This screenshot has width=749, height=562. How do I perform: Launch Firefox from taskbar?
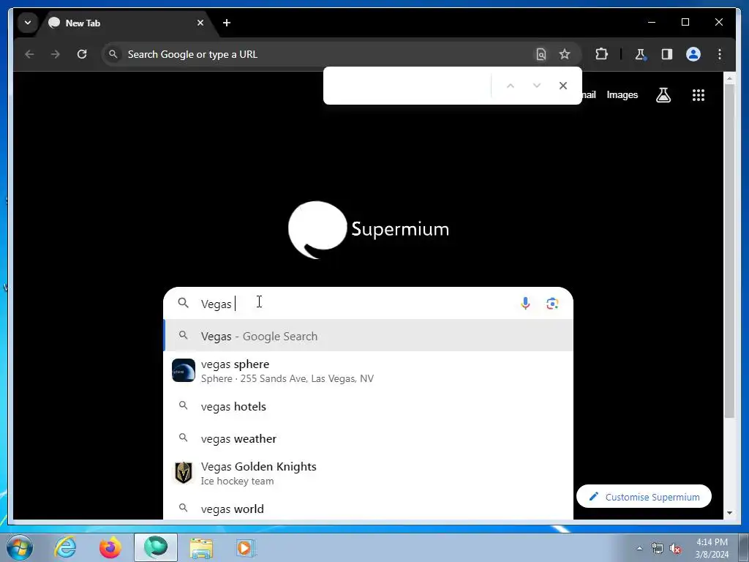[110, 547]
